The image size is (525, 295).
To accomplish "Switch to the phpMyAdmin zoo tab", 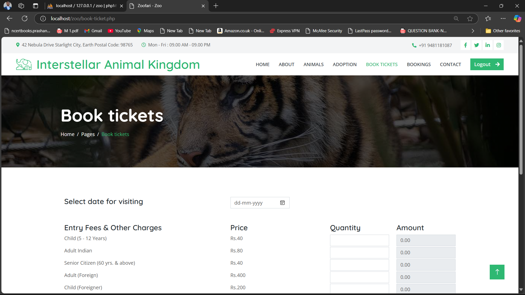I will click(85, 6).
